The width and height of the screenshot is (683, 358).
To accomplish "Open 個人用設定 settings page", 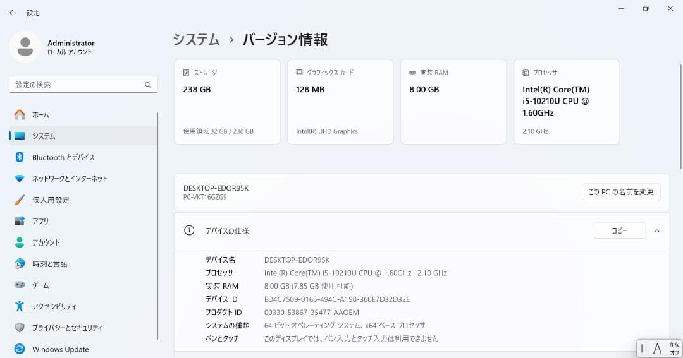I will [x=83, y=200].
